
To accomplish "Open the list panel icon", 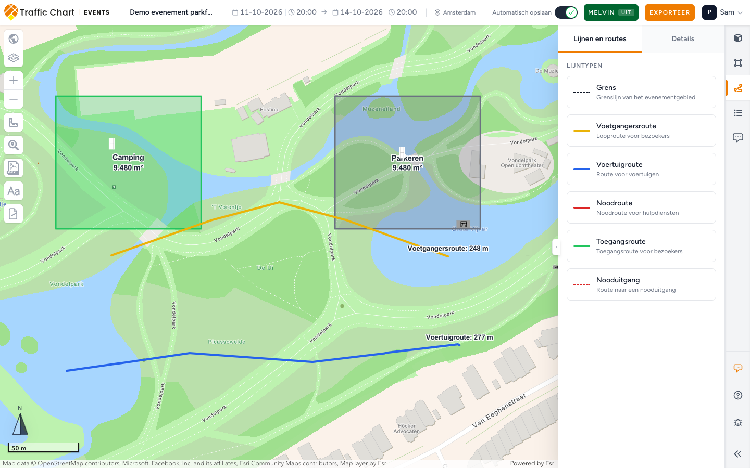I will [x=737, y=113].
